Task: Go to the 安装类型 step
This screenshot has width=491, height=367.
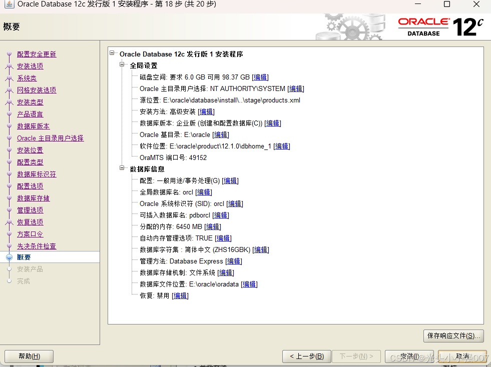Action: (30, 102)
